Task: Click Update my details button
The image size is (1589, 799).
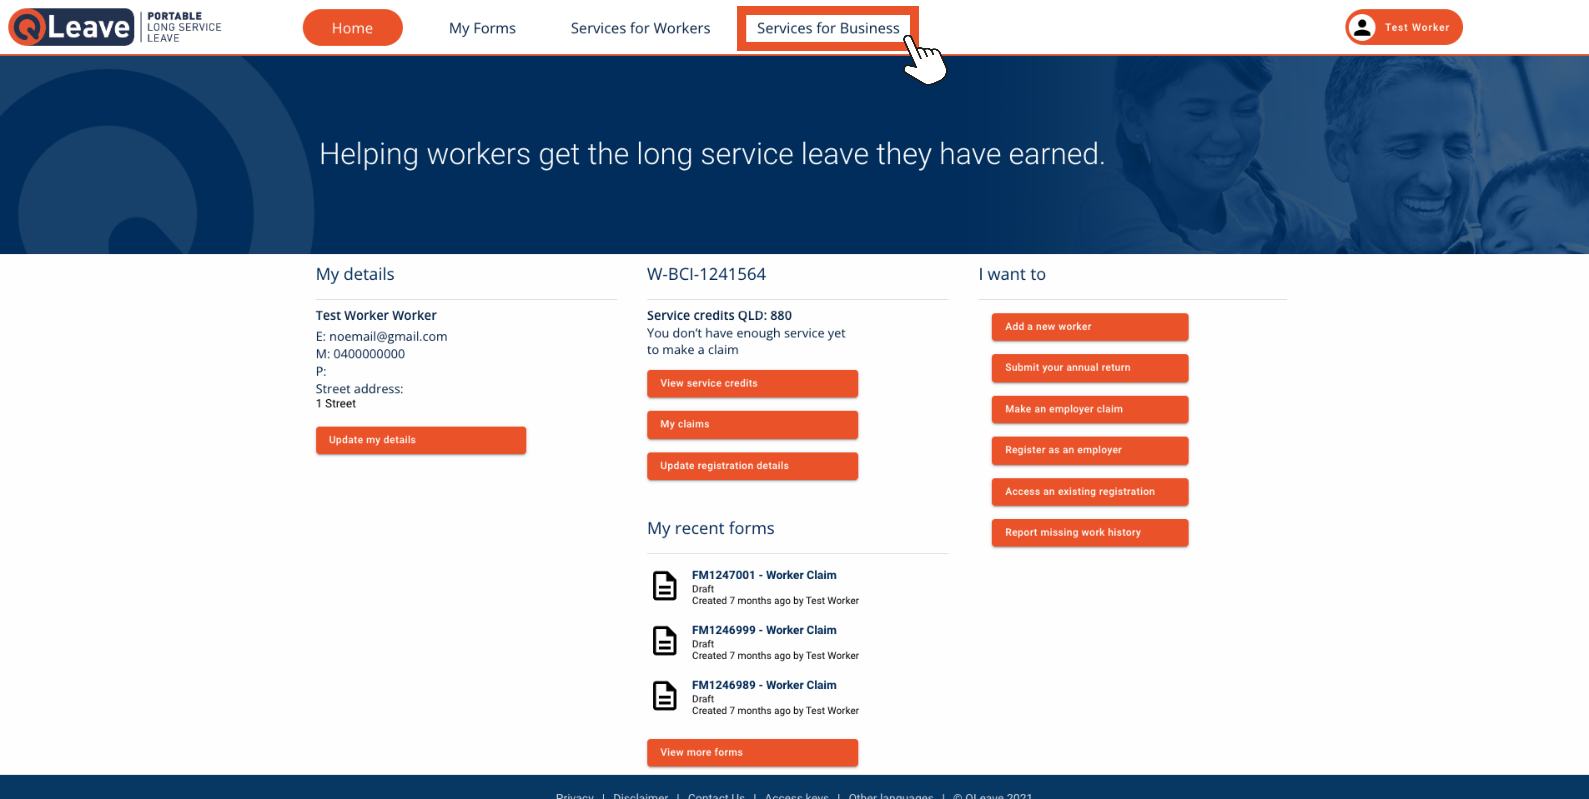Action: click(x=421, y=440)
